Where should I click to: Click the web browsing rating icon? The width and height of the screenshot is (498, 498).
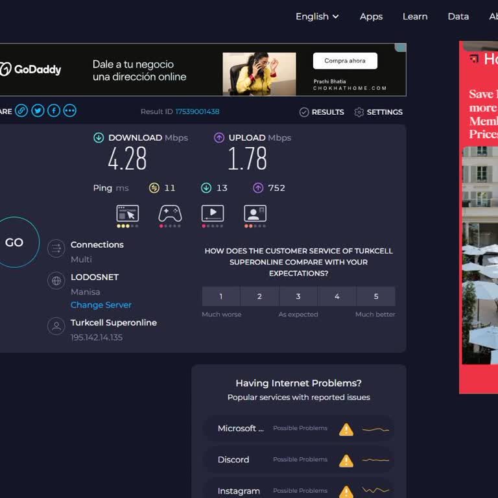[128, 213]
